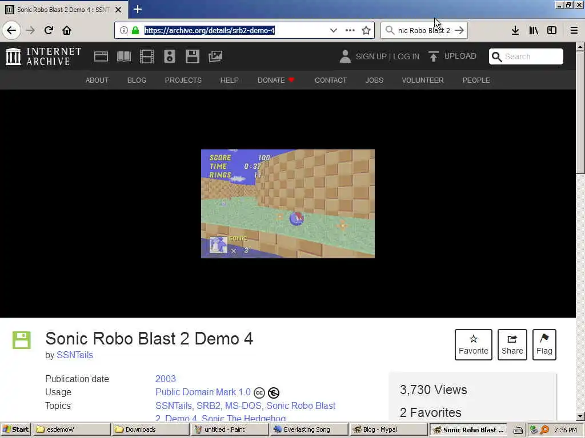This screenshot has width=585, height=438.
Task: Open the CONTACT menu item
Action: click(x=331, y=80)
